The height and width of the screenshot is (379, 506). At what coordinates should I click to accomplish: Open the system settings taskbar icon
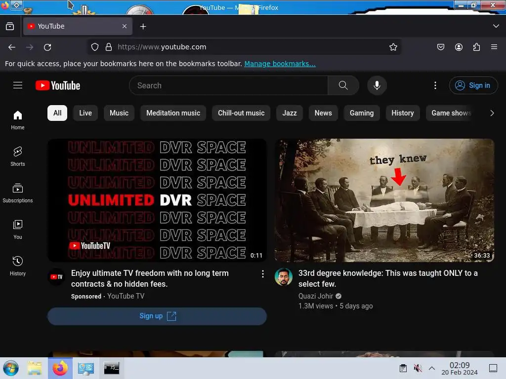(86, 368)
